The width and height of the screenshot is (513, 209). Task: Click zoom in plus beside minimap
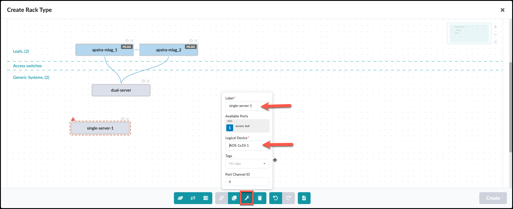[496, 27]
